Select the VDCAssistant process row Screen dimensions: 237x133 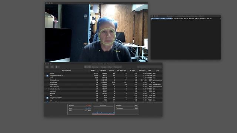(104, 87)
